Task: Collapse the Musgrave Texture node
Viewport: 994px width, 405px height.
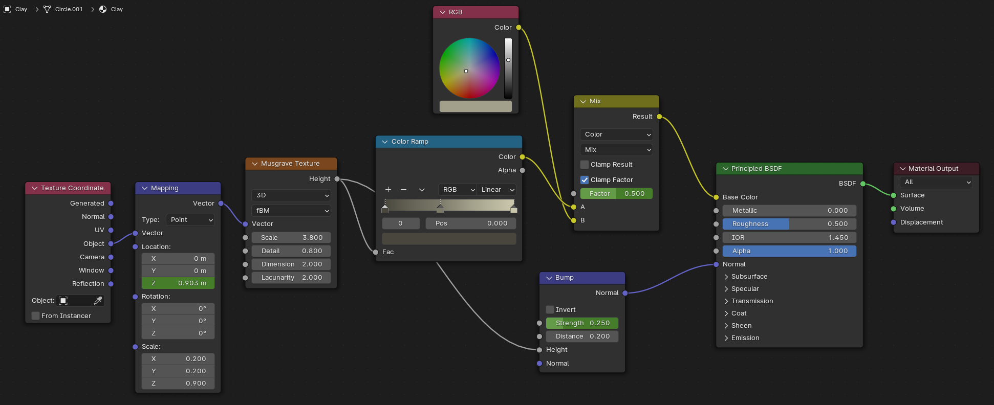Action: [x=255, y=164]
